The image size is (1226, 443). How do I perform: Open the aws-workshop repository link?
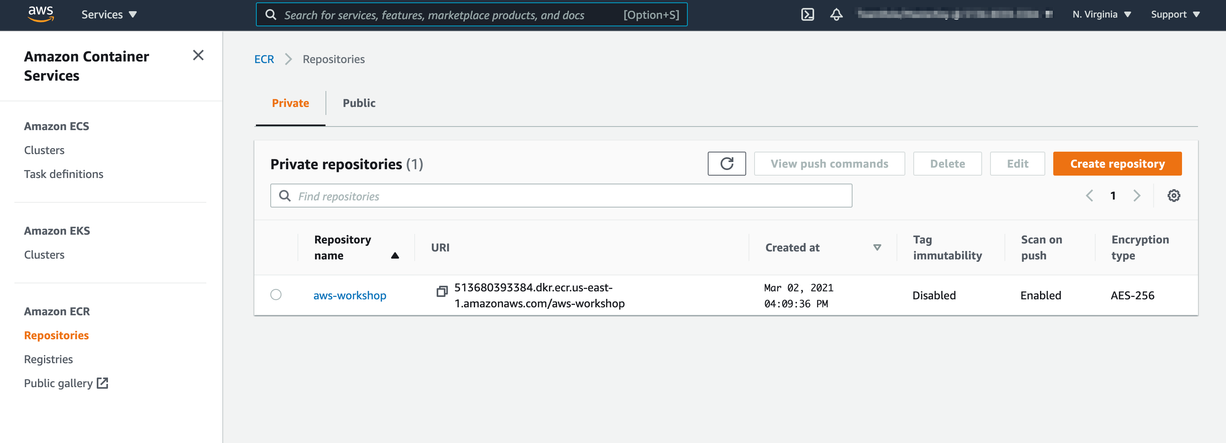[x=349, y=295]
